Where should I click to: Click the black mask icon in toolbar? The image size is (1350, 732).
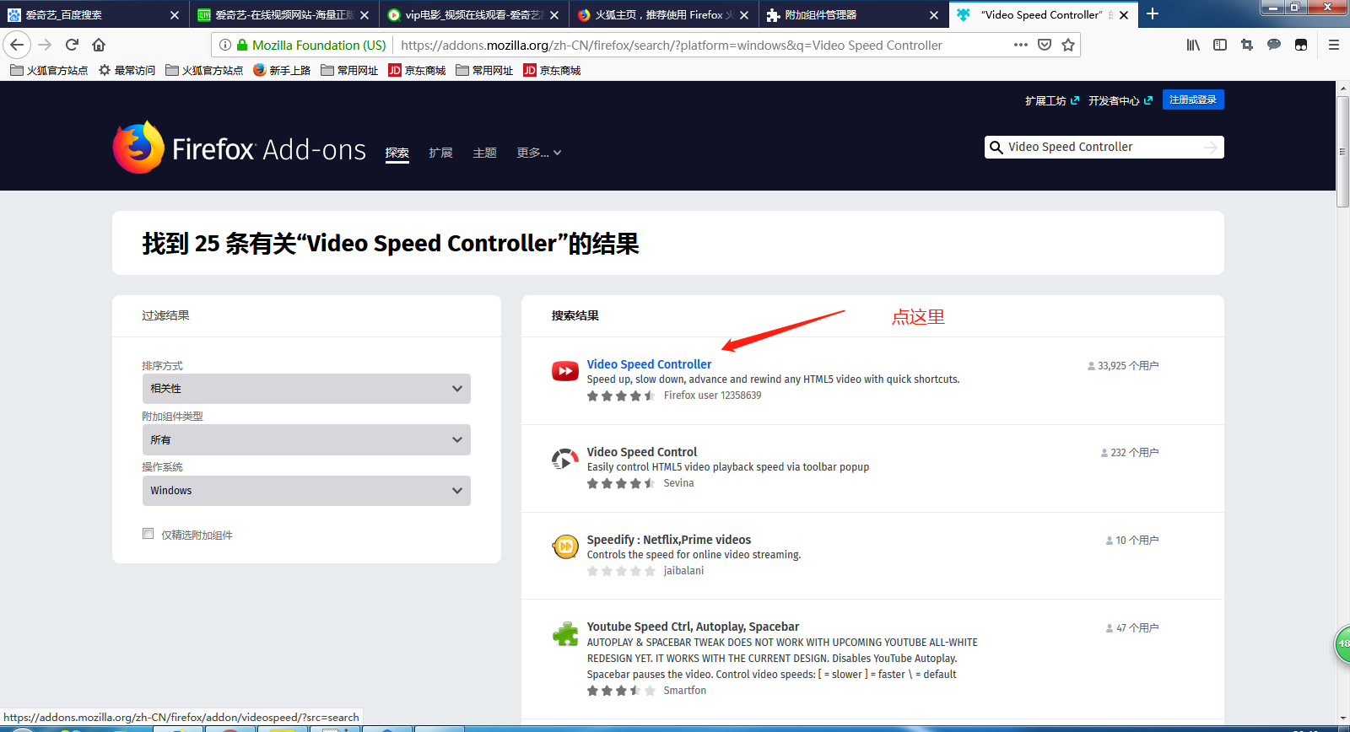pos(1301,45)
